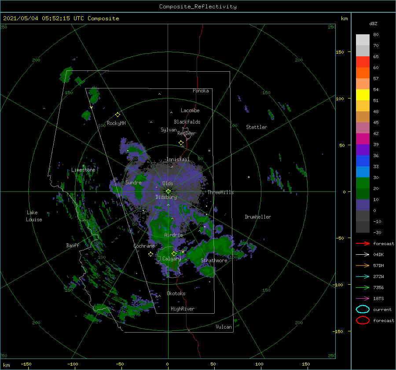
Task: Click the Banff town label
Action: (73, 245)
